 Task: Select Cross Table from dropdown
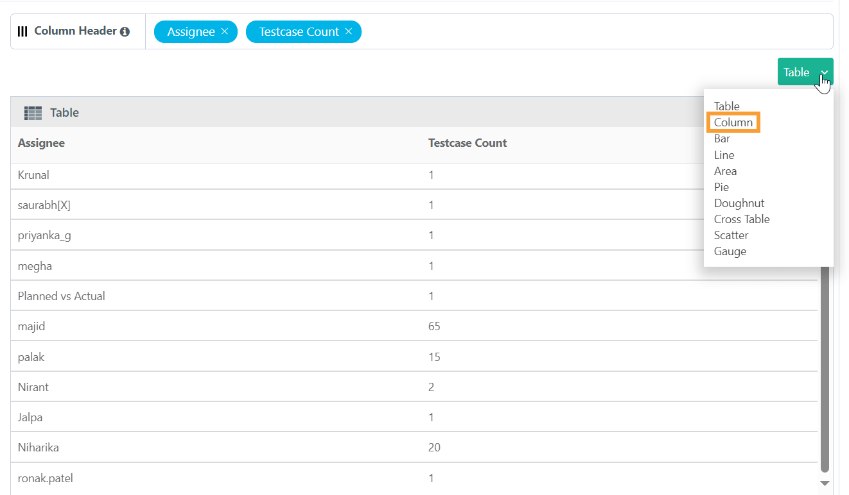pyautogui.click(x=741, y=219)
